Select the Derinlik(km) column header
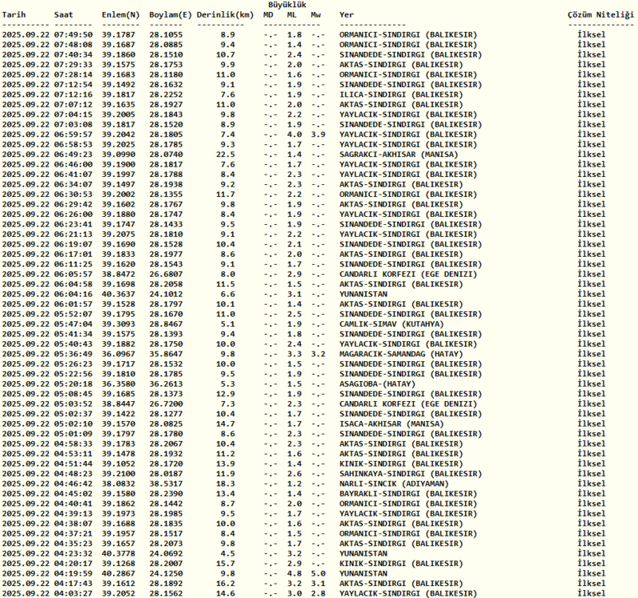638x598 pixels. [x=225, y=15]
